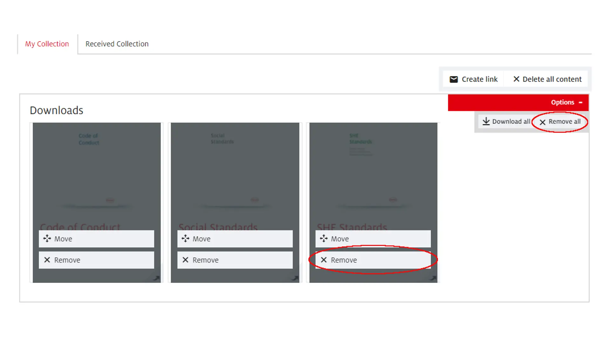This screenshot has width=610, height=343.
Task: Click the Remove X icon on Code of Conduct
Action: coord(47,260)
